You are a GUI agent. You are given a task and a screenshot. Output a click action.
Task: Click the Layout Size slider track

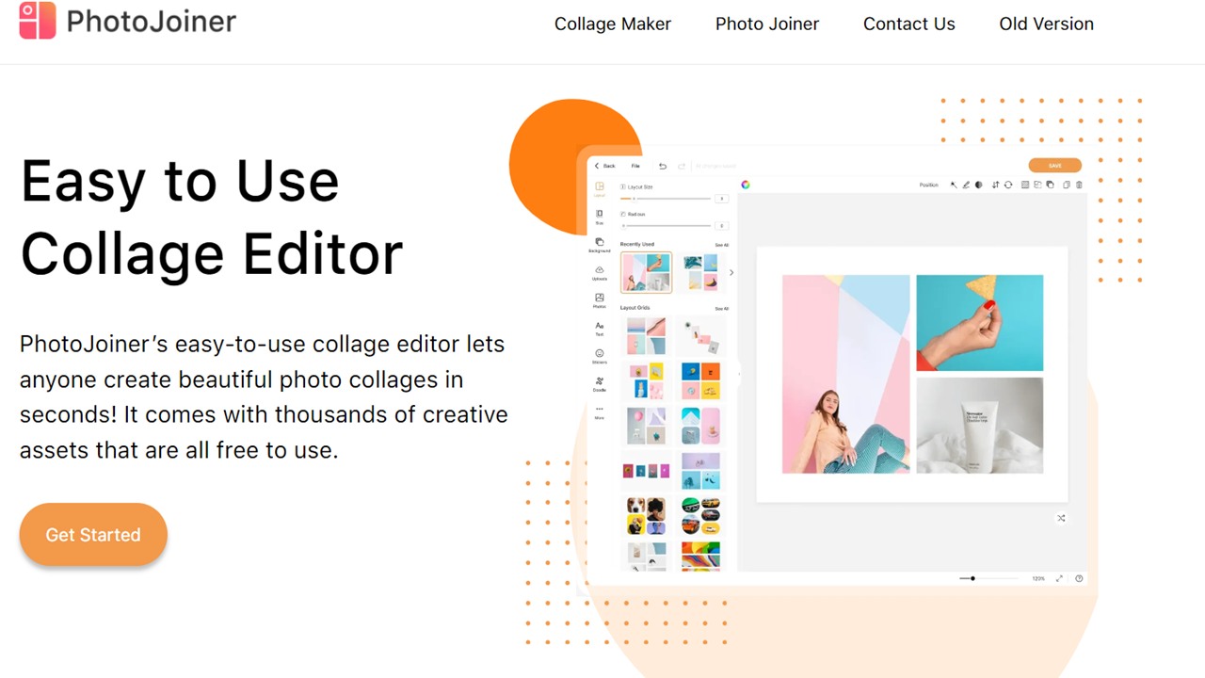pyautogui.click(x=666, y=199)
